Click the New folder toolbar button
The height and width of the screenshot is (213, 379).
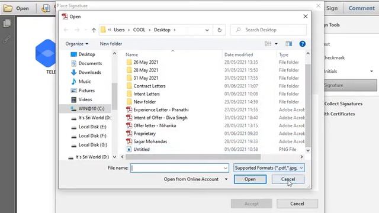tap(111, 44)
